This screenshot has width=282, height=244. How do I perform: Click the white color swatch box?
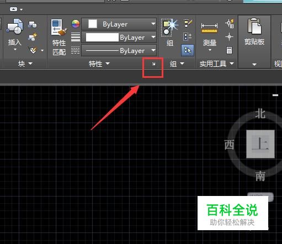pyautogui.click(x=93, y=24)
